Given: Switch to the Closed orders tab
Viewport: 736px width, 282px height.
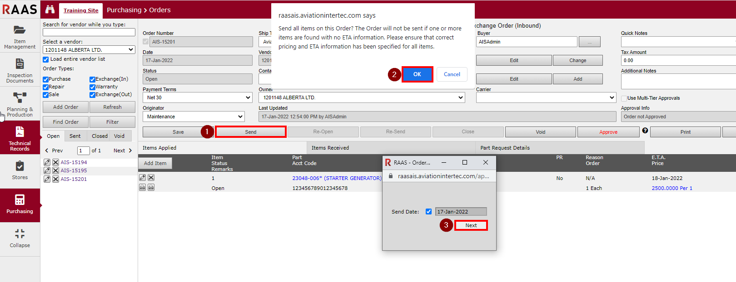Looking at the screenshot, I should point(99,136).
